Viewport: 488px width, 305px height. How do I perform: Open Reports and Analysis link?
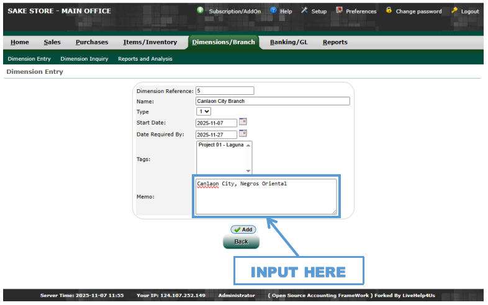click(145, 59)
